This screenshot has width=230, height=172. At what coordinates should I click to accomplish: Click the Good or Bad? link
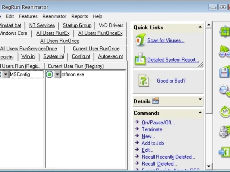171,81
